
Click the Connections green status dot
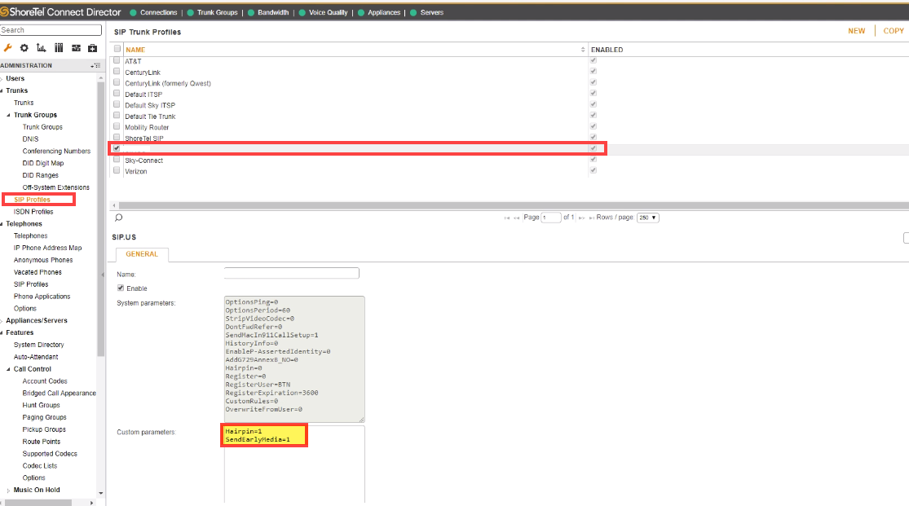click(134, 12)
